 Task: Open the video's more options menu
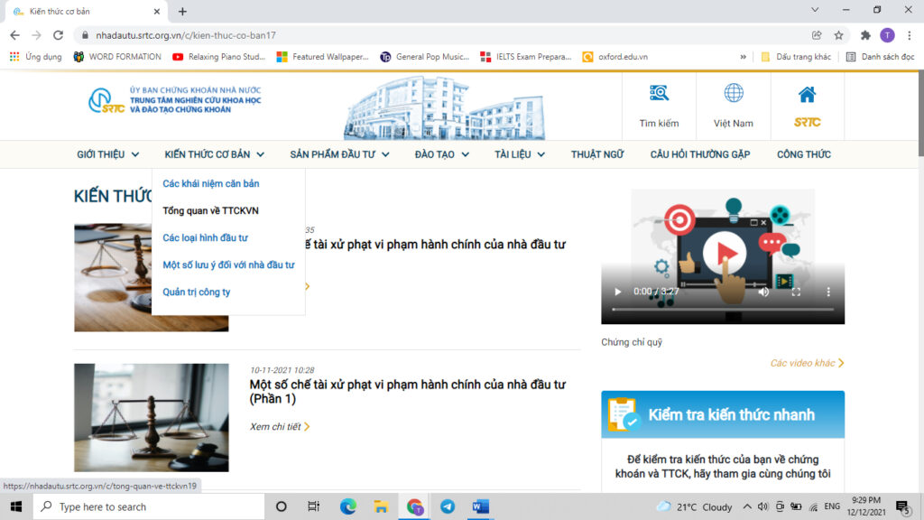828,292
